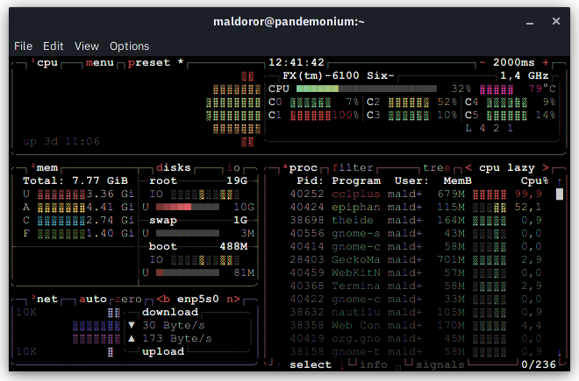Screen dimensions: 579x381
Task: Toggle auto scaling in net panel
Action: coord(92,299)
